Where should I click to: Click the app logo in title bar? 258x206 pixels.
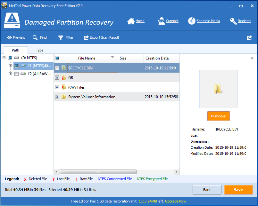tap(4, 5)
